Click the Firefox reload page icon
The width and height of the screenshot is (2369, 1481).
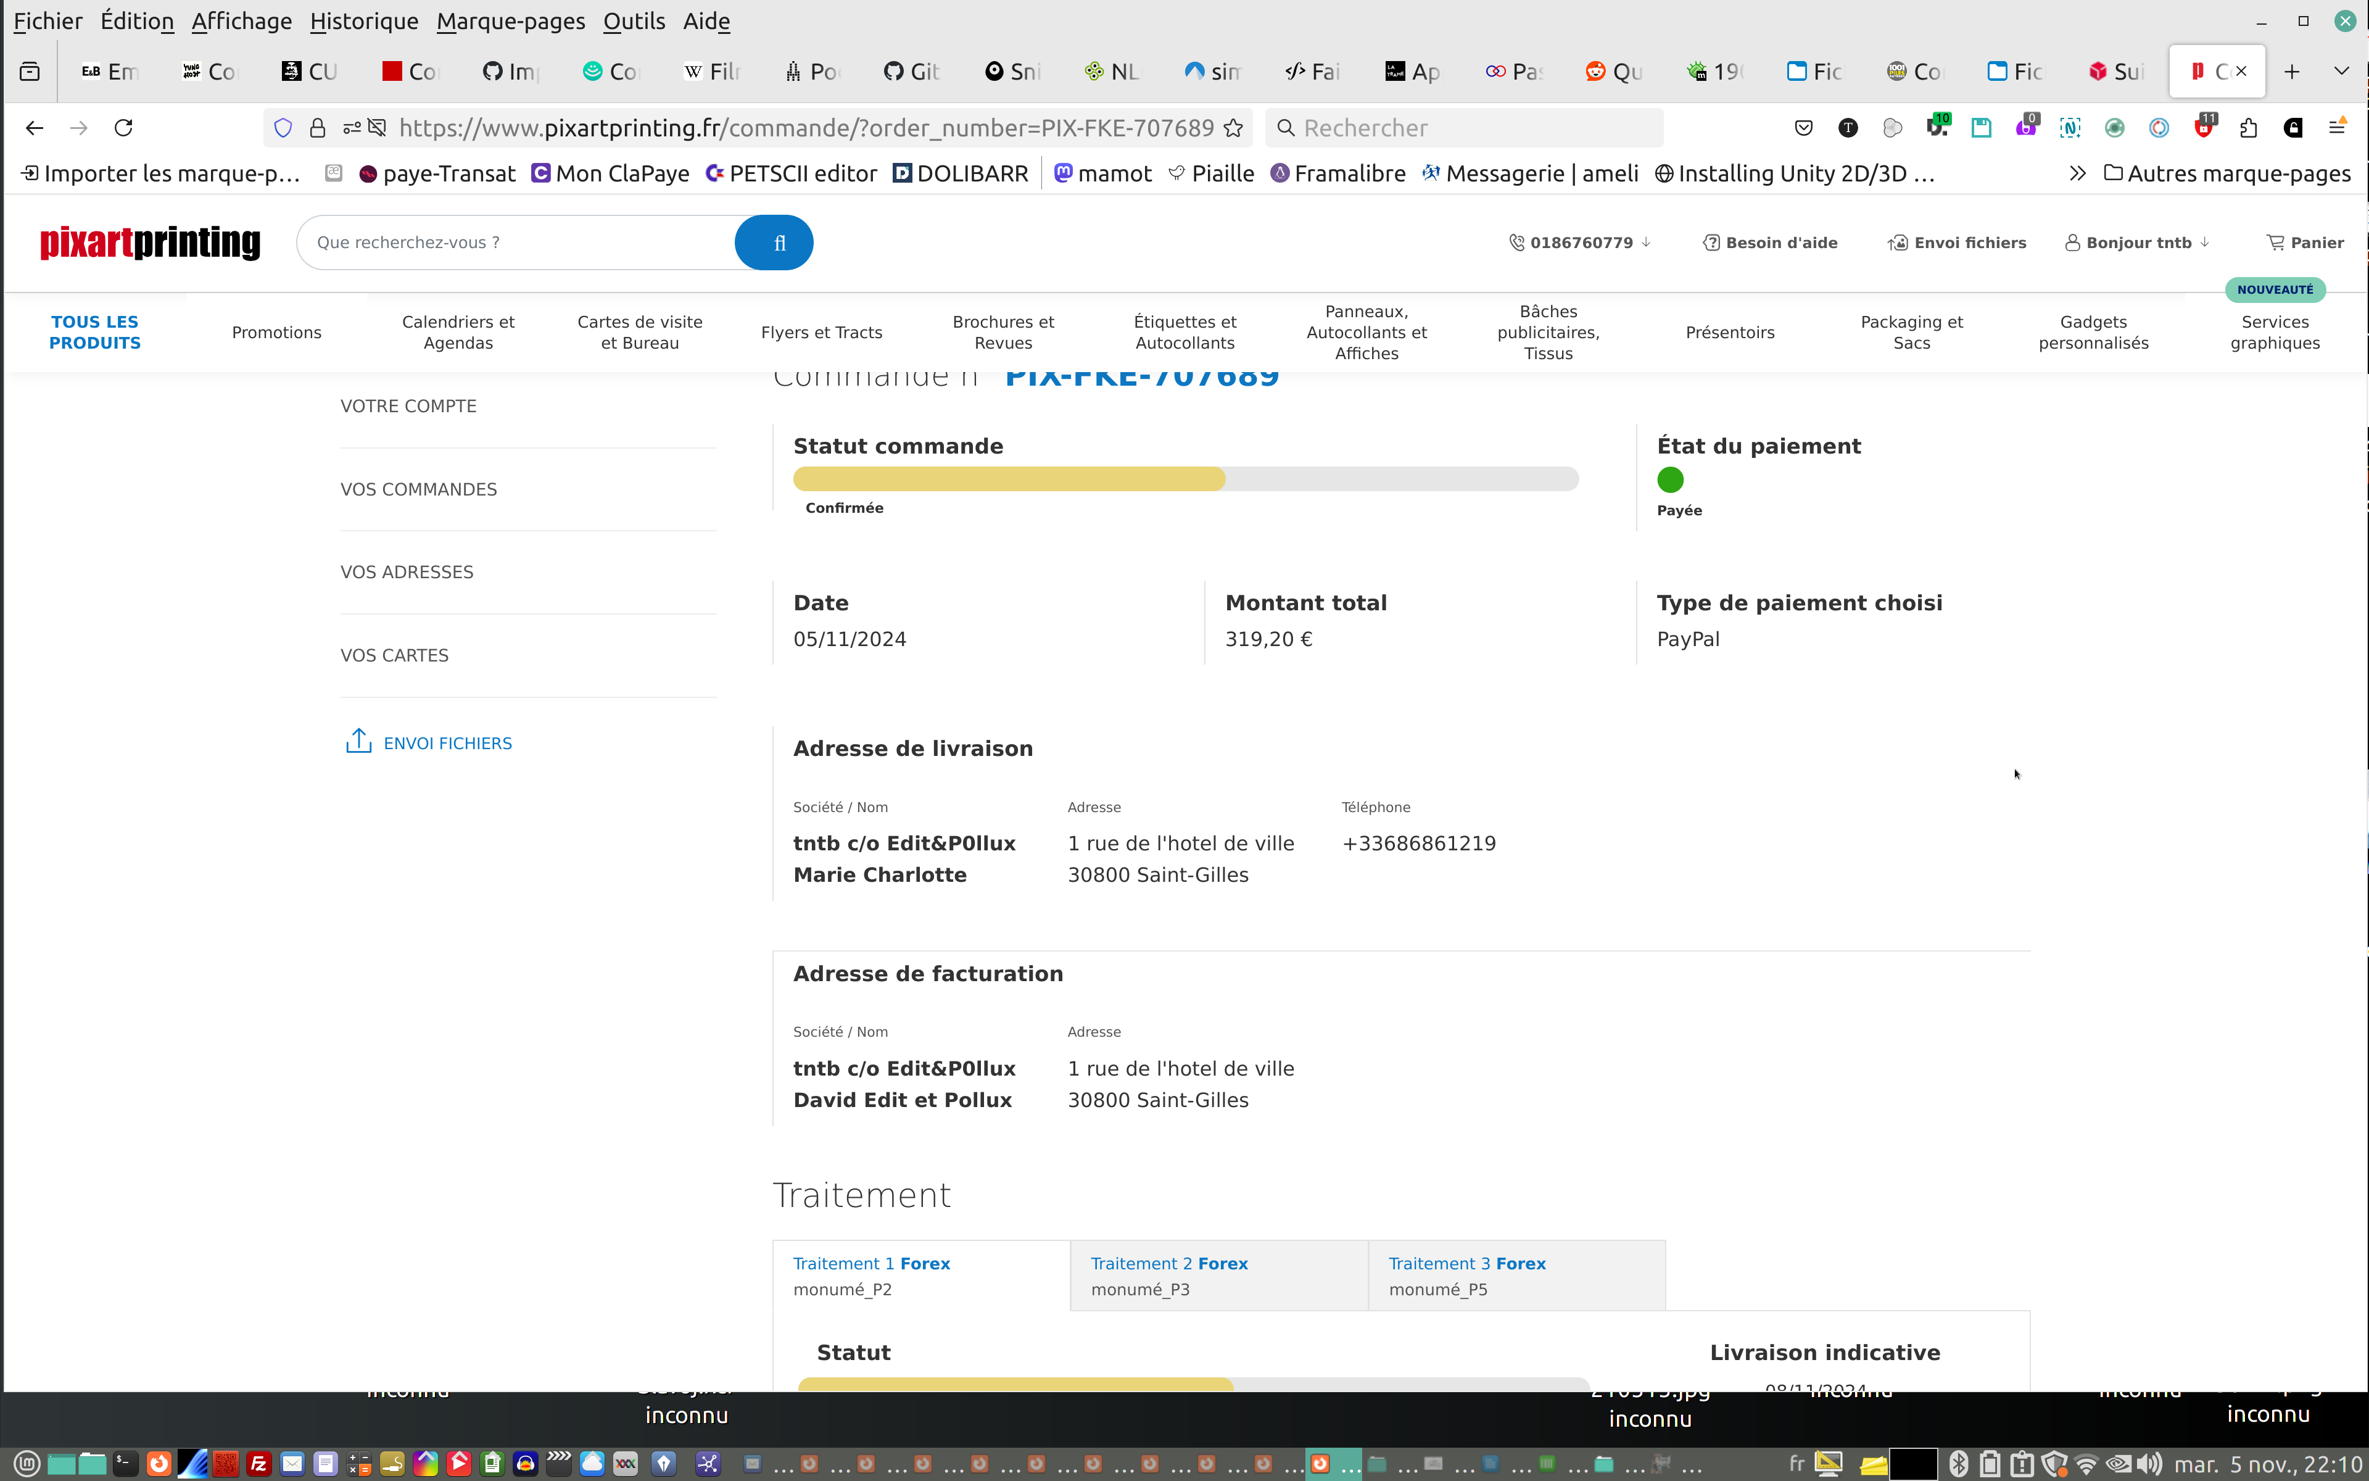tap(123, 127)
